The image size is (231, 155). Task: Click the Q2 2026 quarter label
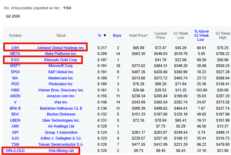[13, 16]
